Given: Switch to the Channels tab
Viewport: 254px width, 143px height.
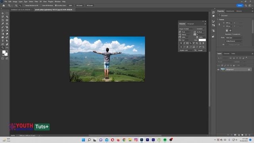Looking at the screenshot, I should (227, 54).
